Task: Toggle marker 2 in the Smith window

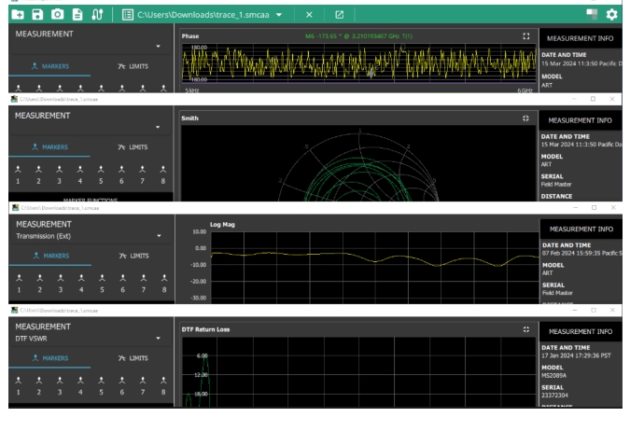Action: (38, 174)
